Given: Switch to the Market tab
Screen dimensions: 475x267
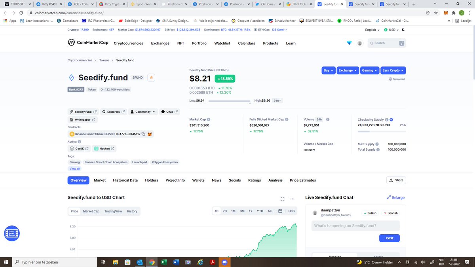Looking at the screenshot, I should point(100,180).
